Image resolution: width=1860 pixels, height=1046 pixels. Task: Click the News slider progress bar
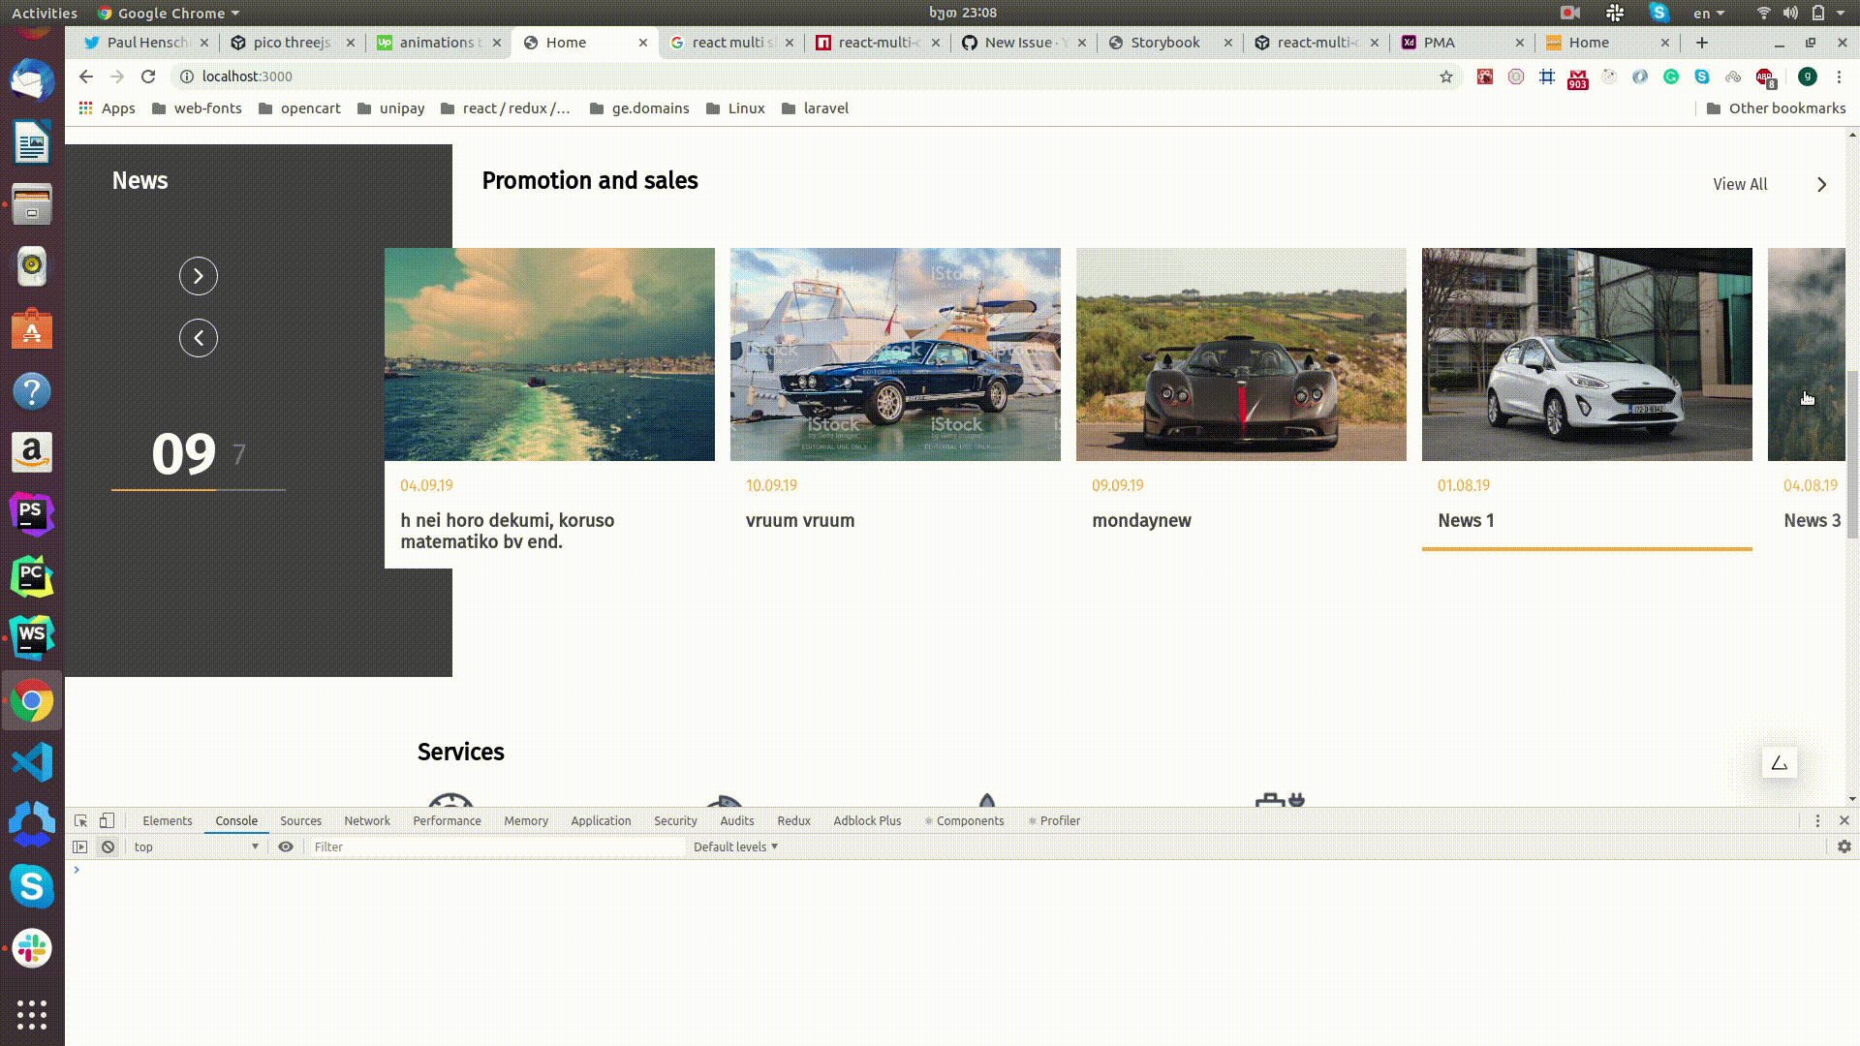point(199,489)
